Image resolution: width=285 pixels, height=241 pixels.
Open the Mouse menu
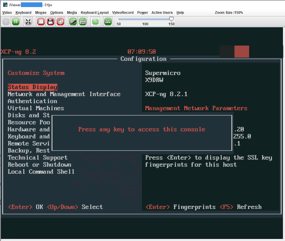tap(41, 13)
